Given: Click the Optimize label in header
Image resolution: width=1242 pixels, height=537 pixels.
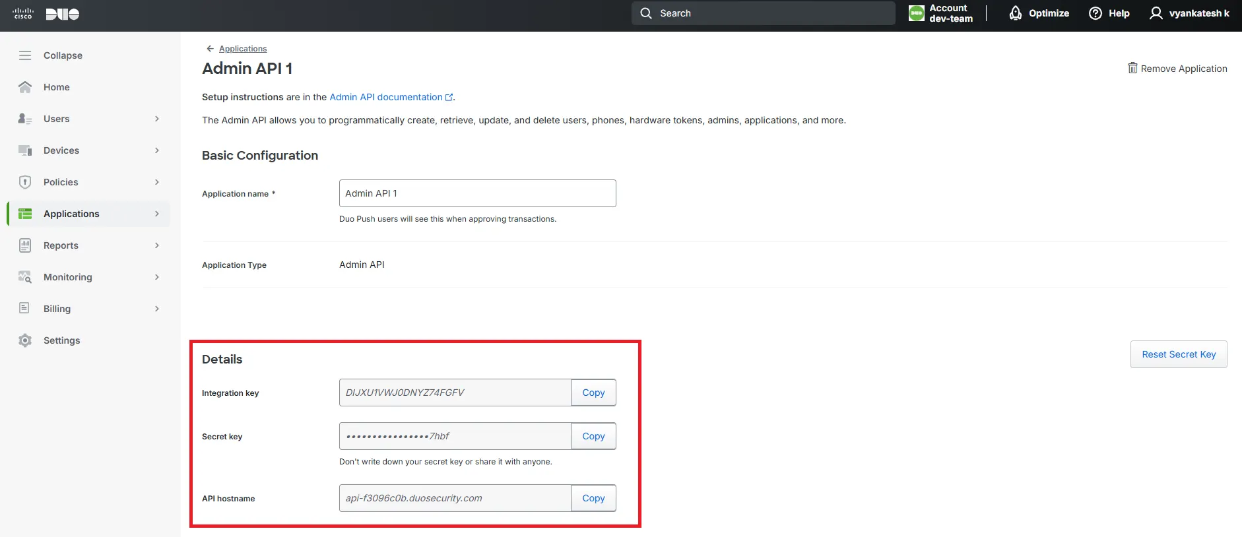Looking at the screenshot, I should (x=1049, y=13).
